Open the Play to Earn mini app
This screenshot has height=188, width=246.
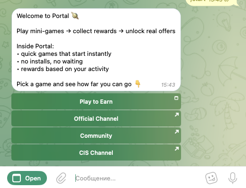[x=96, y=101]
